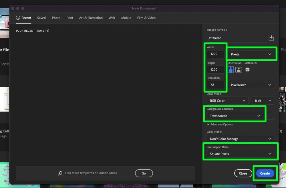Open the Pixels units dropdown
286x188 pixels.
pyautogui.click(x=251, y=54)
